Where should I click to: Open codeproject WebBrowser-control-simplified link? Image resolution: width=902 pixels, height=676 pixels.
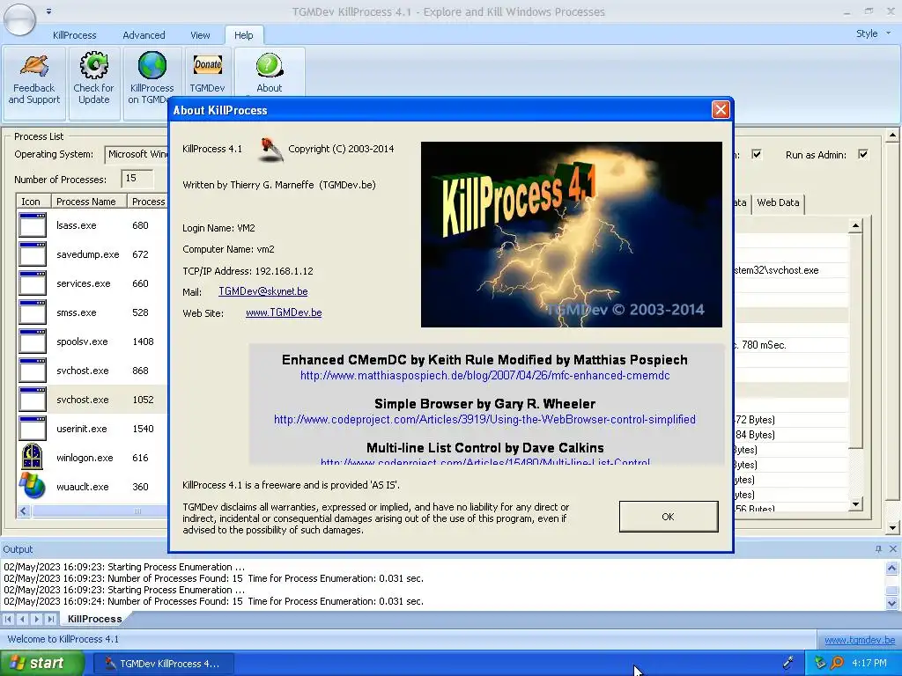coord(485,419)
